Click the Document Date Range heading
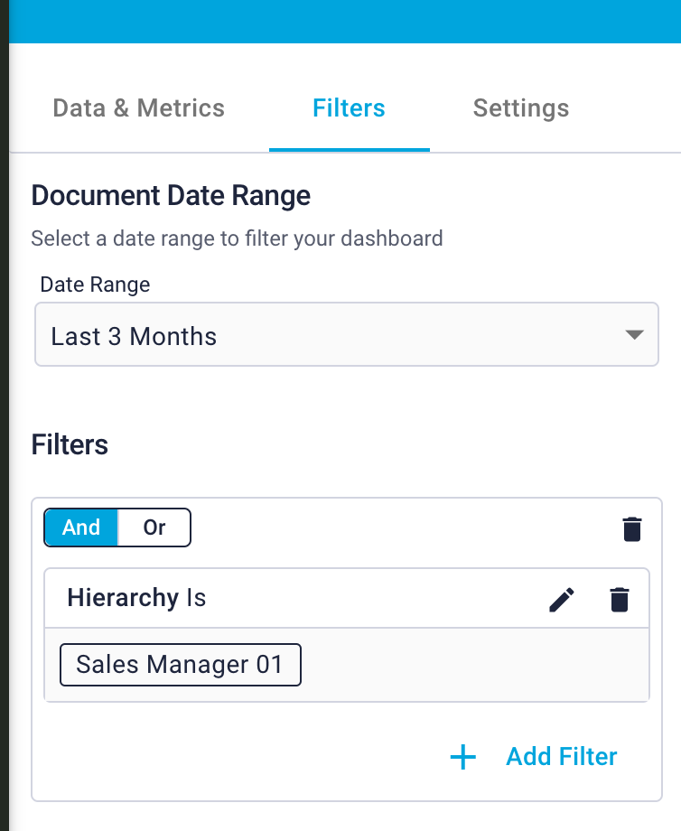The width and height of the screenshot is (681, 831). [x=171, y=196]
